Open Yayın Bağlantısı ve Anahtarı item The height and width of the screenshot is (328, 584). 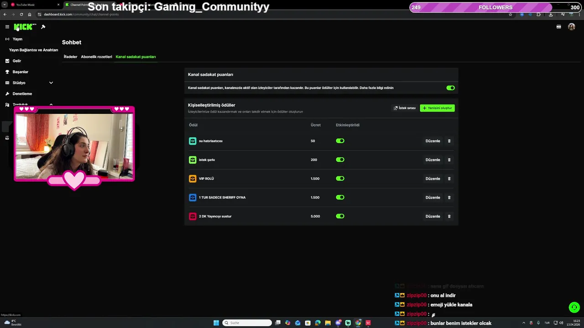(x=33, y=50)
